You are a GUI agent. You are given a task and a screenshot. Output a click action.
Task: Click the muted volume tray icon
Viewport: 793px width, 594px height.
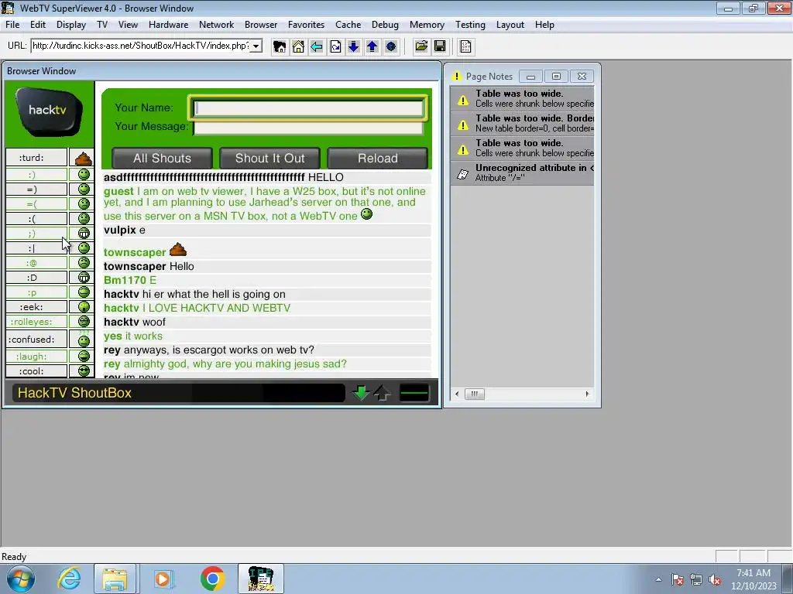715,580
